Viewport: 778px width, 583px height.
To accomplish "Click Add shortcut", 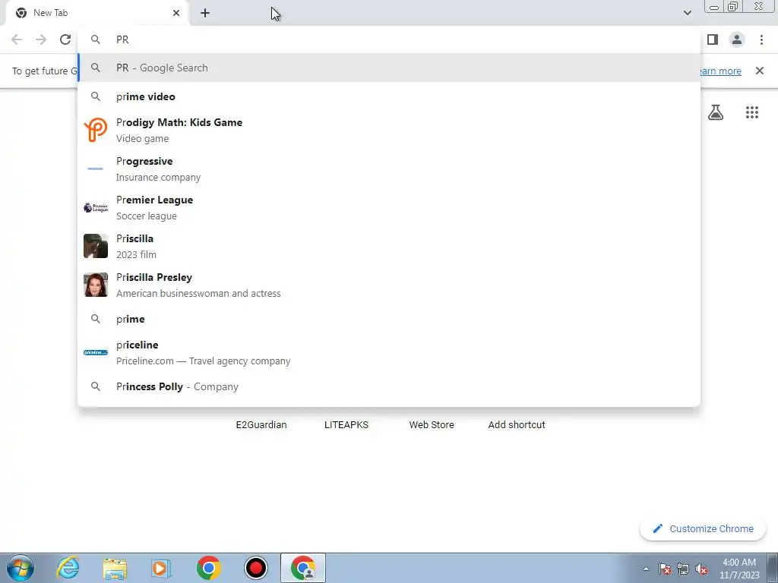I will 517,425.
